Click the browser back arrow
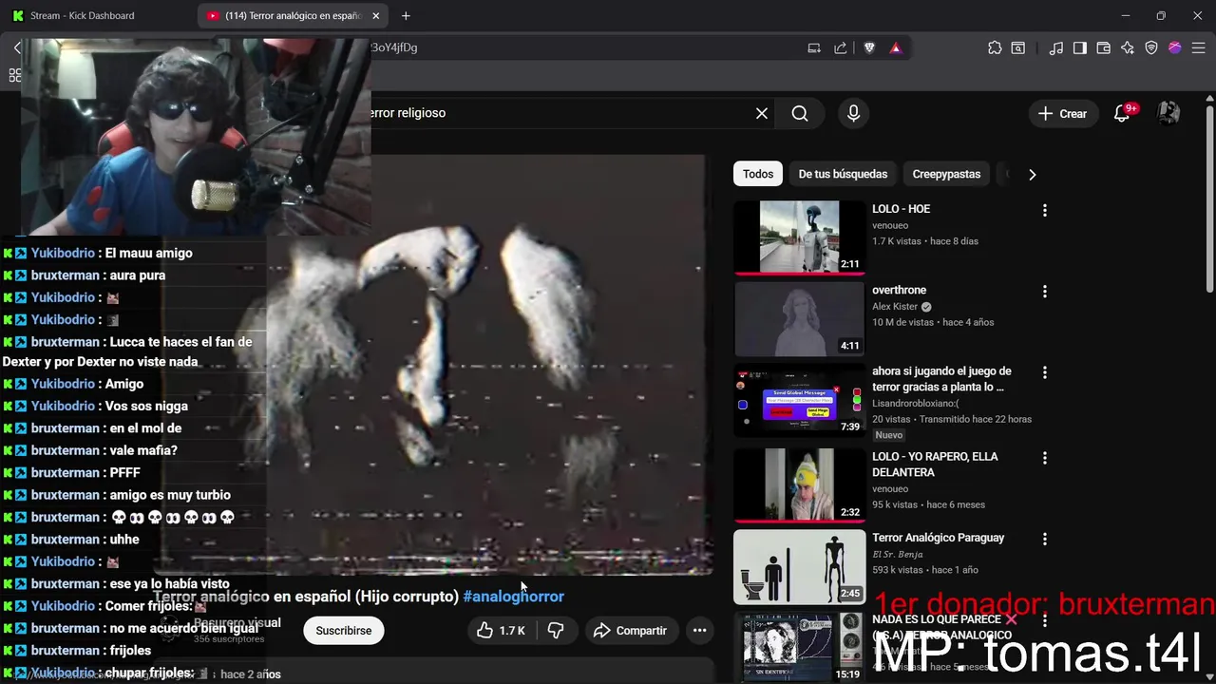1216x684 pixels. coord(17,47)
